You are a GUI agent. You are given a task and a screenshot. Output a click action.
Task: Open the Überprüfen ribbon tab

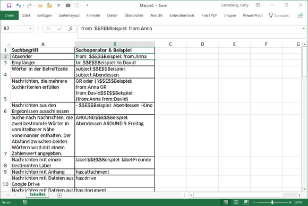coord(134,15)
